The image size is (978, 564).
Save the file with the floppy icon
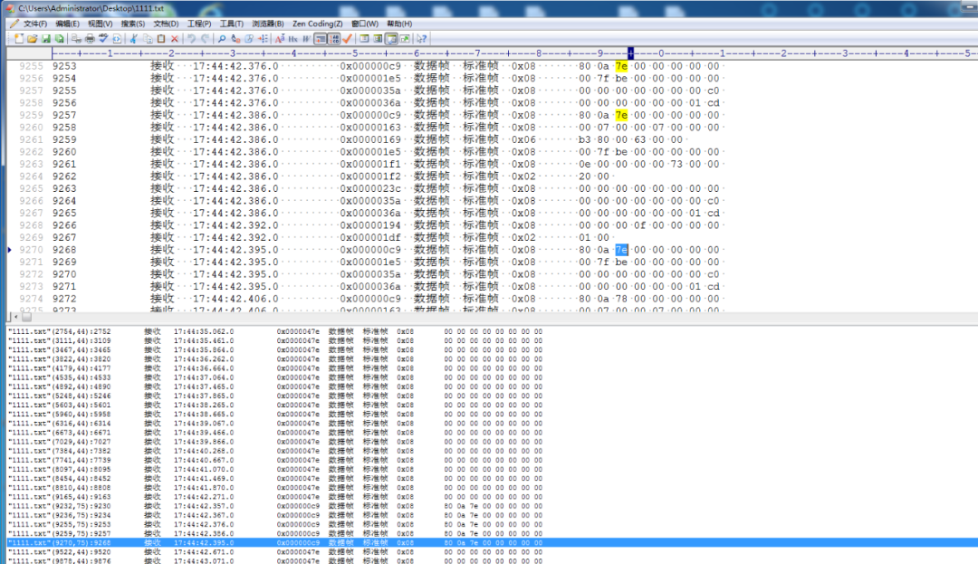(x=45, y=39)
